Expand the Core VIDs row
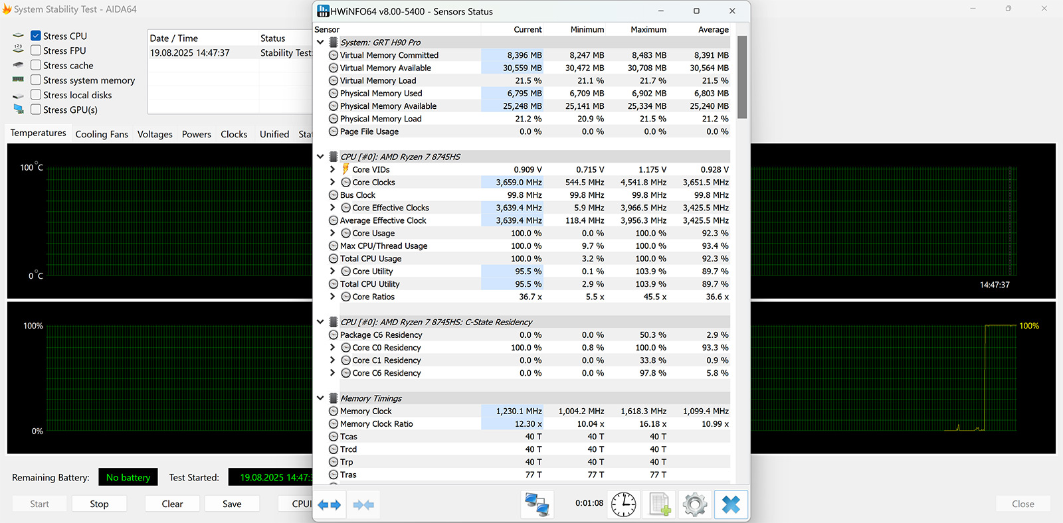Viewport: 1063px width, 523px height. click(333, 169)
